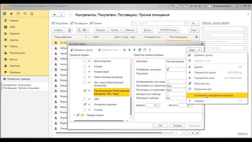The height and width of the screenshot is (142, 252).
Task: Click Отмена in the form settings dialog
Action: [x=177, y=125]
